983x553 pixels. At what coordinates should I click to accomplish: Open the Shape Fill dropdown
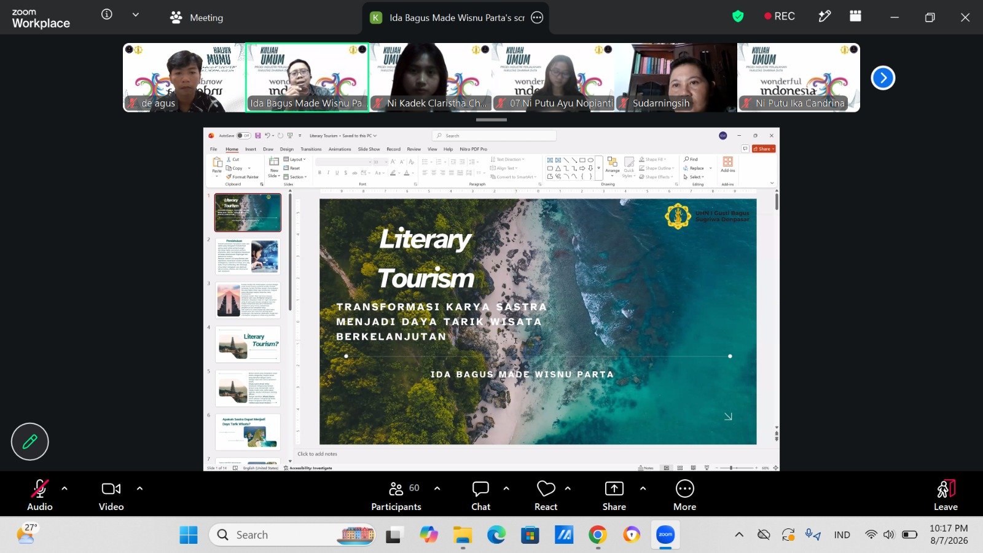pos(653,160)
